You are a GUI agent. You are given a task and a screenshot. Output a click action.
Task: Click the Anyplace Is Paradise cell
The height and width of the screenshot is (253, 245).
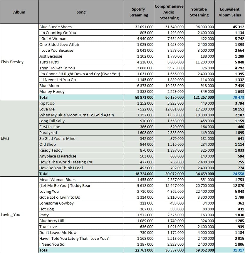coord(81,156)
